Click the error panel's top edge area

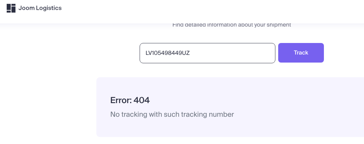click(x=229, y=80)
